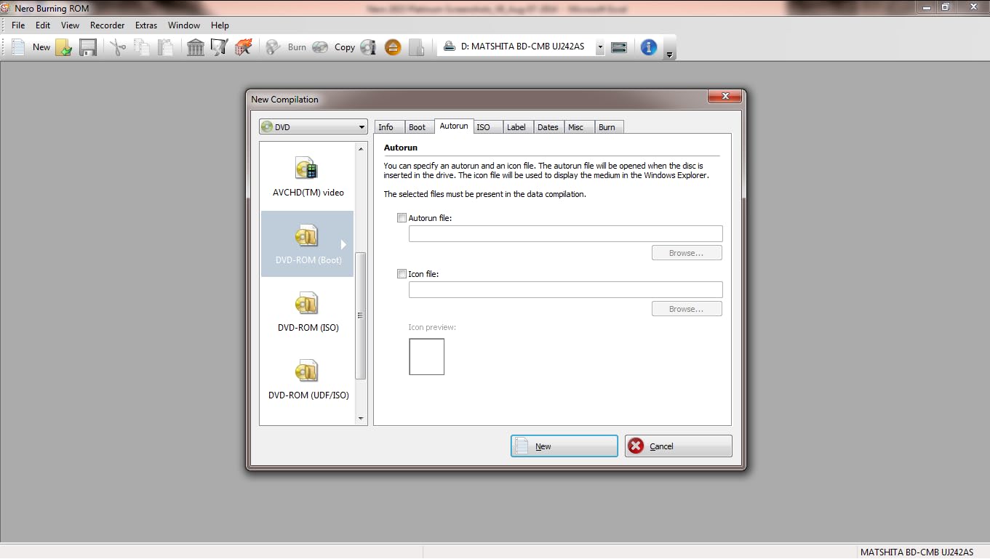
Task: Enable the Autorun file checkbox
Action: pos(402,217)
